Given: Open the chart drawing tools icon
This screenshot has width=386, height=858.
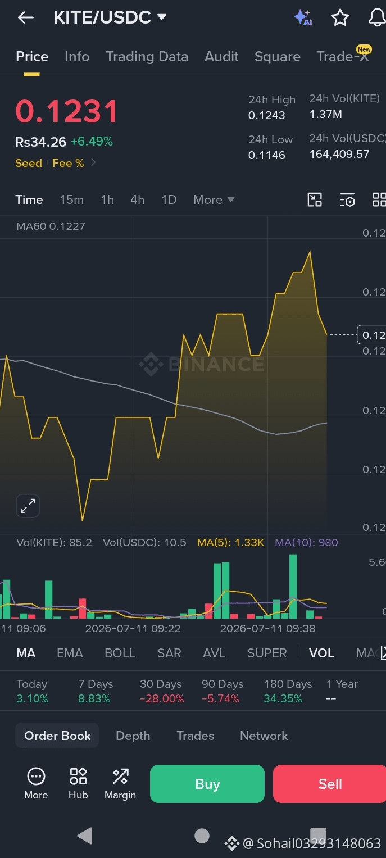Looking at the screenshot, I should 315,199.
